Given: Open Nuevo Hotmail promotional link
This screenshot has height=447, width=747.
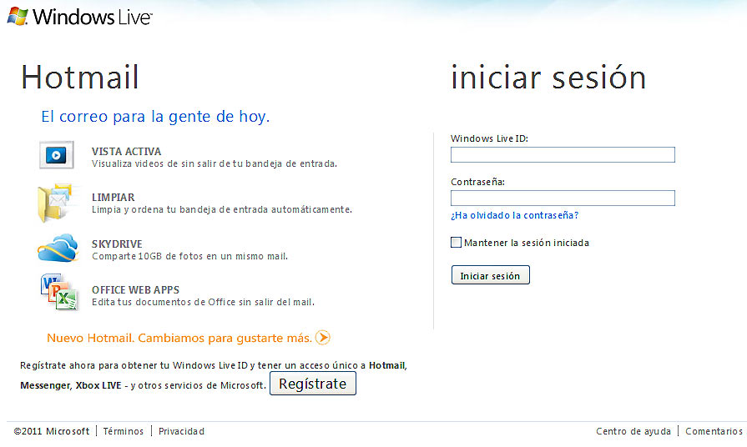Looking at the screenshot, I should (179, 338).
